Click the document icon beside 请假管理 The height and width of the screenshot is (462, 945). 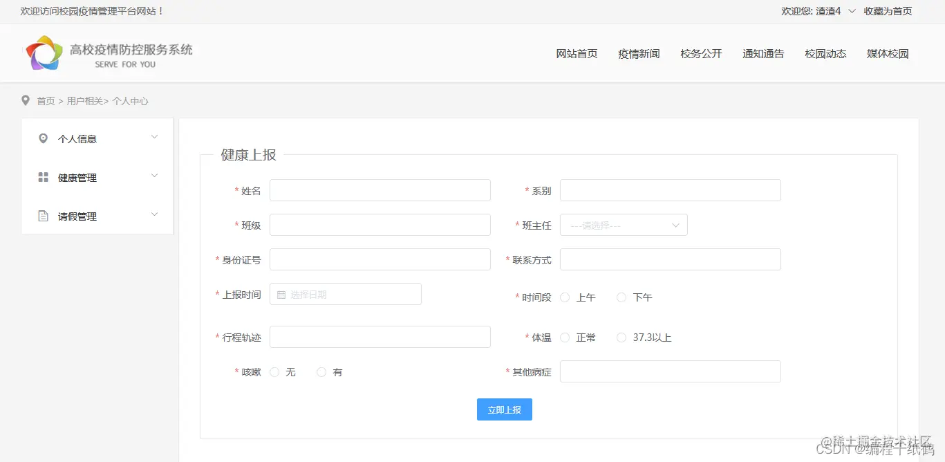point(43,216)
